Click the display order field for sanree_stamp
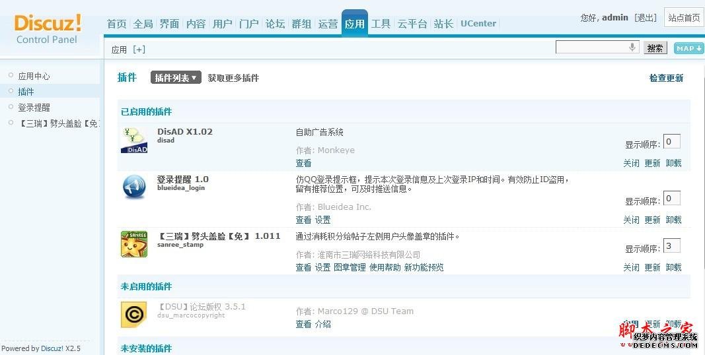The image size is (705, 355). click(x=672, y=245)
